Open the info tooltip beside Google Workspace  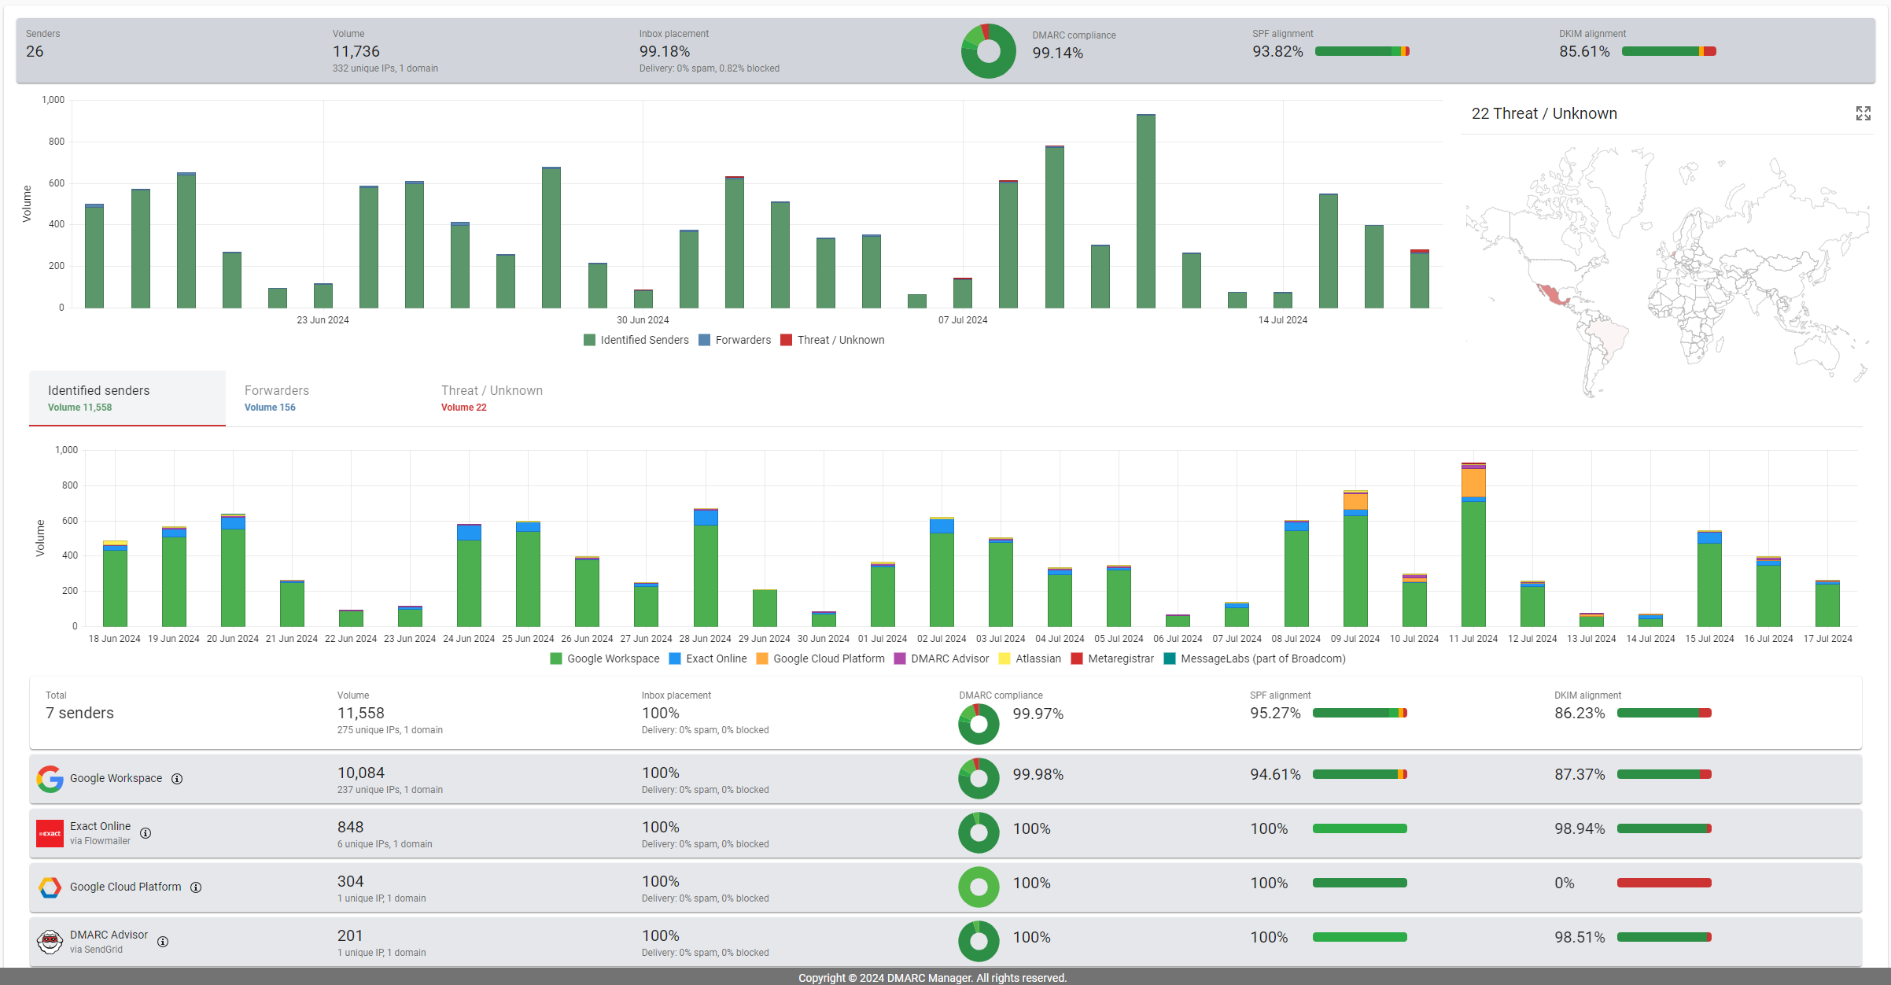pos(178,779)
